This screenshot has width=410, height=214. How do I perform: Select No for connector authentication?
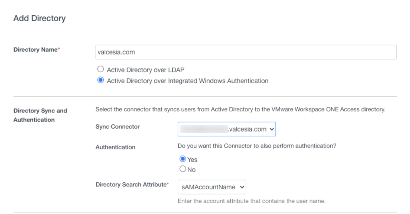point(183,169)
